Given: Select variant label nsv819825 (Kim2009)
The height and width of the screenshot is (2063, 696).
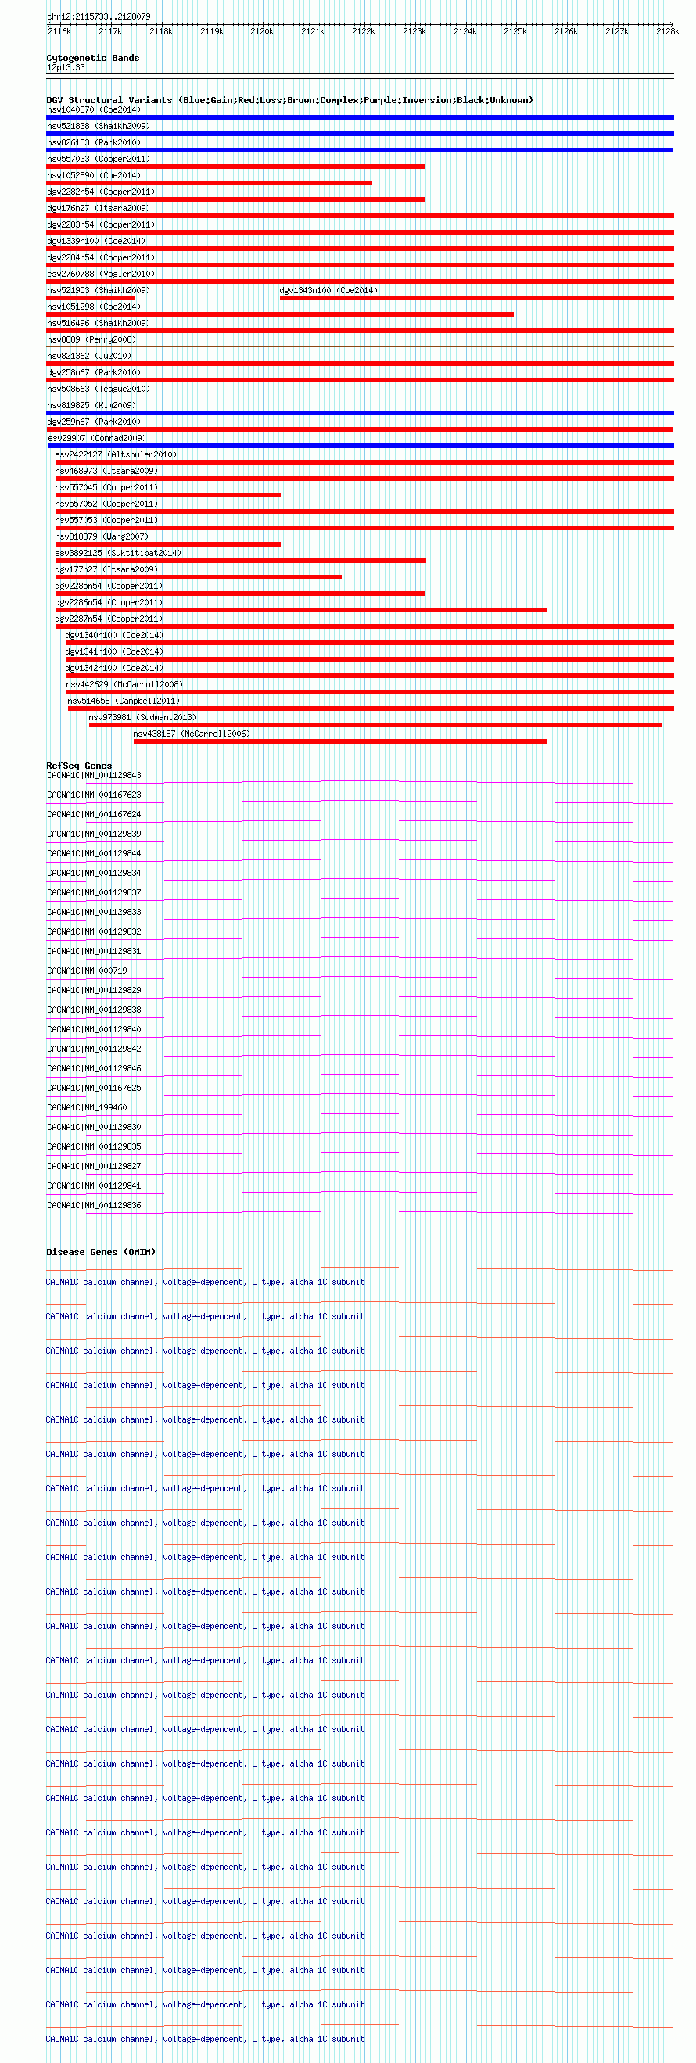Looking at the screenshot, I should (91, 405).
